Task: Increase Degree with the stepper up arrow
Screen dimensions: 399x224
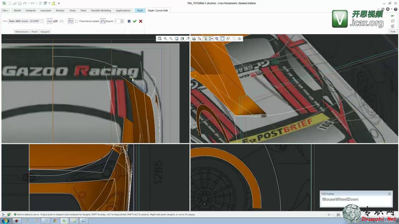Action: (x=122, y=20)
